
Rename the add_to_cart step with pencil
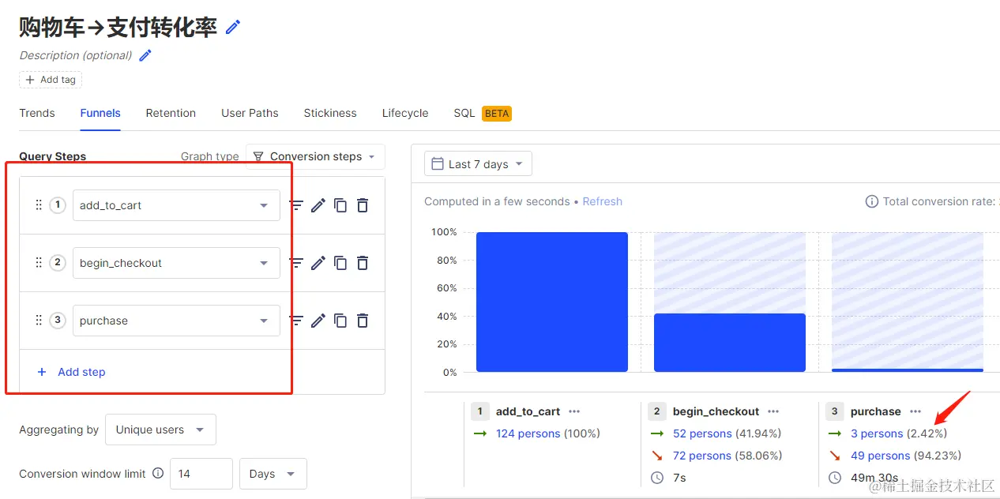[x=318, y=205]
